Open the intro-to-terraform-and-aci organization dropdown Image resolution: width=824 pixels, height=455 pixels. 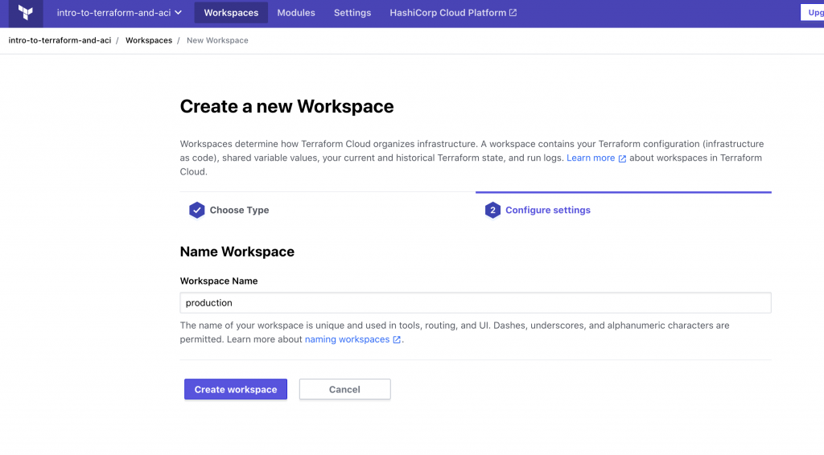pos(118,13)
